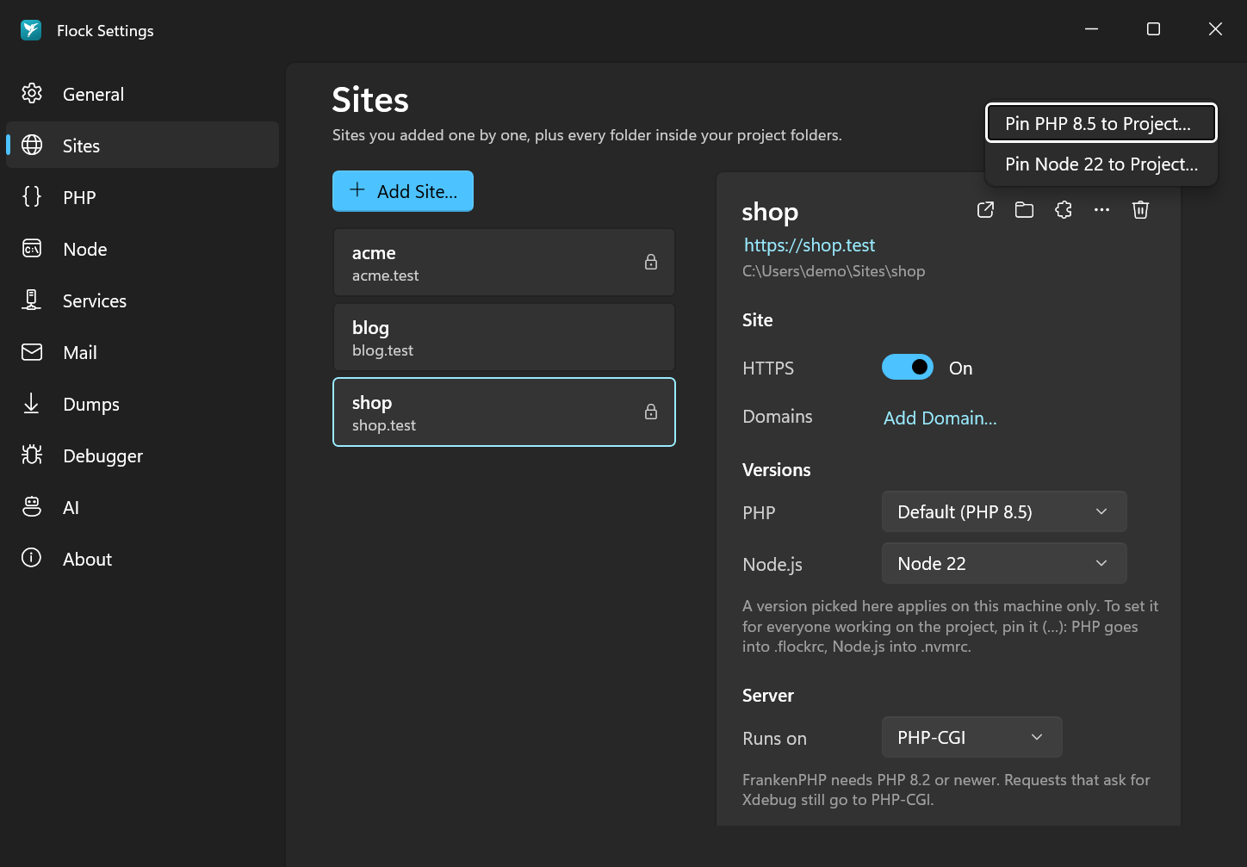Open the shop site folder icon
This screenshot has height=867, width=1247.
pyautogui.click(x=1024, y=210)
